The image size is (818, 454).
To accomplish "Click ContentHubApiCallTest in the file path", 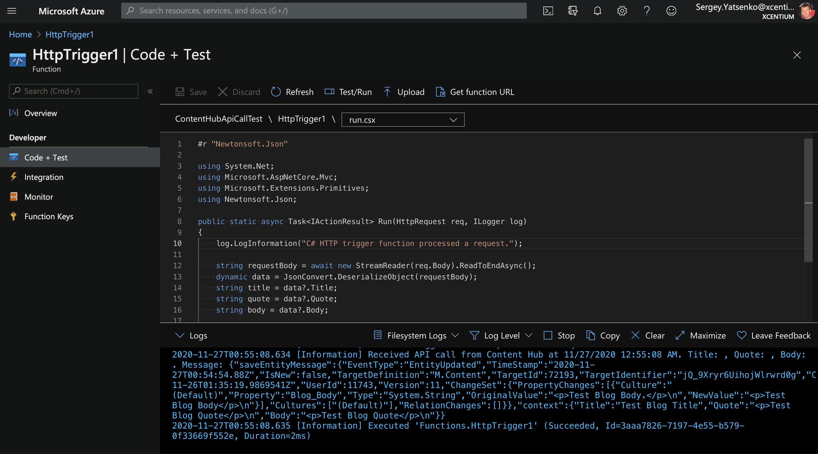I will tap(219, 119).
